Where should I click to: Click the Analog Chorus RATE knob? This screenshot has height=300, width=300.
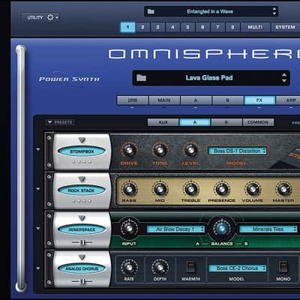(129, 267)
